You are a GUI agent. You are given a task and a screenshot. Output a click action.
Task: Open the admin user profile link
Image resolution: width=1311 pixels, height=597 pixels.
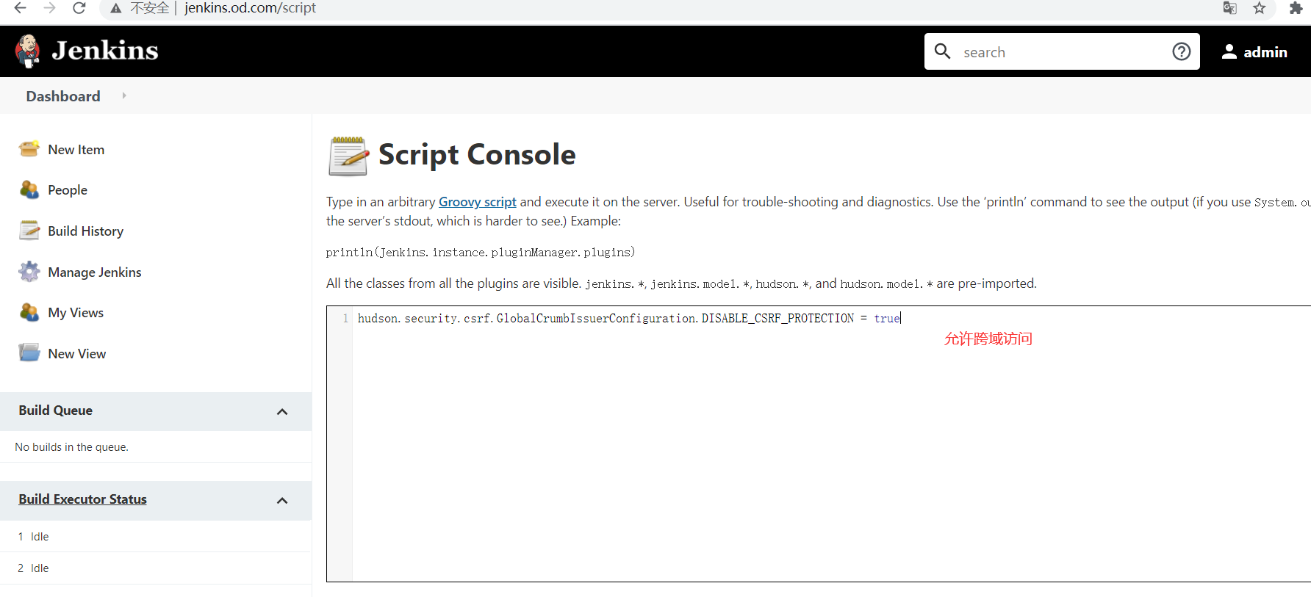point(1265,52)
